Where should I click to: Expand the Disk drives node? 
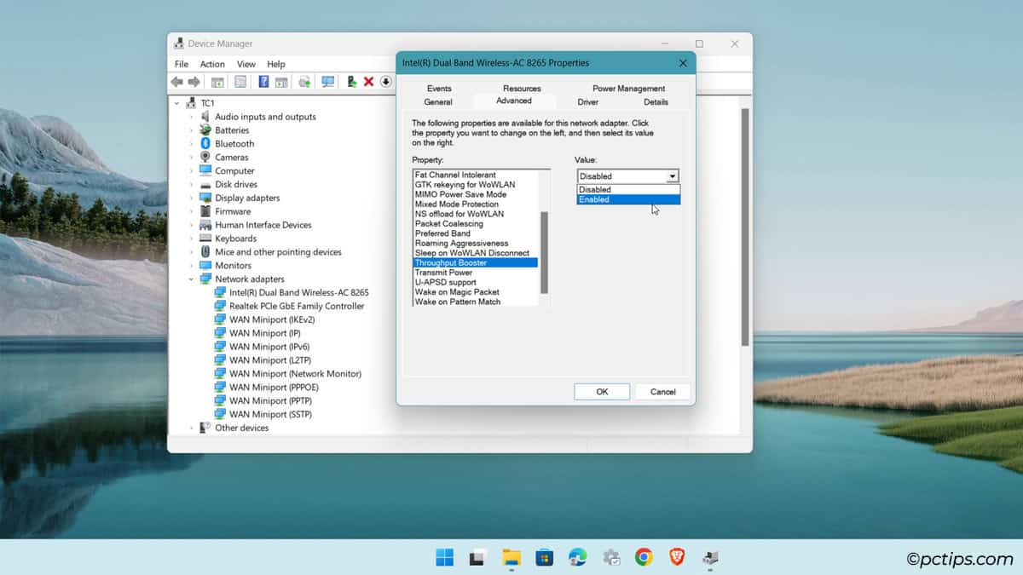[192, 184]
